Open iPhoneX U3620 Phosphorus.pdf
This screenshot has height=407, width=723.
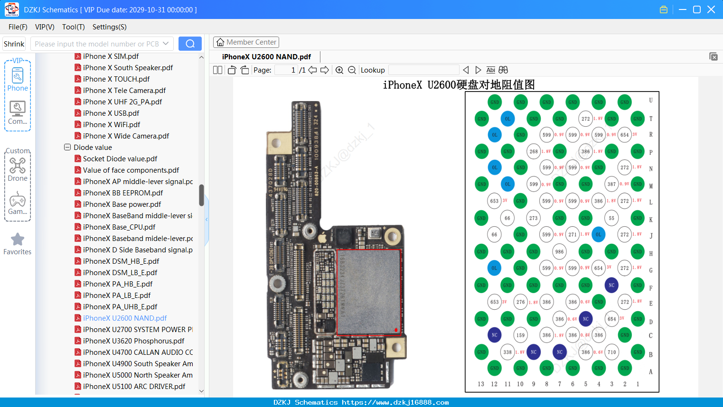(133, 341)
